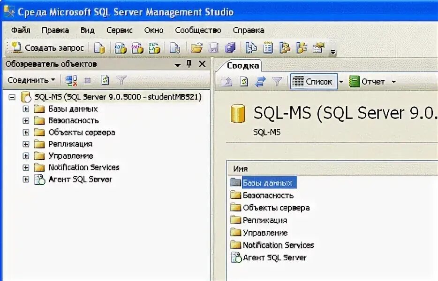Click the Filter funnel in Object Explorer
This screenshot has width=438, height=281.
pos(121,80)
